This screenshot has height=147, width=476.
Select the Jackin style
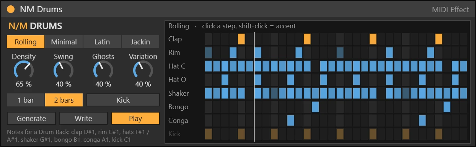pos(140,42)
